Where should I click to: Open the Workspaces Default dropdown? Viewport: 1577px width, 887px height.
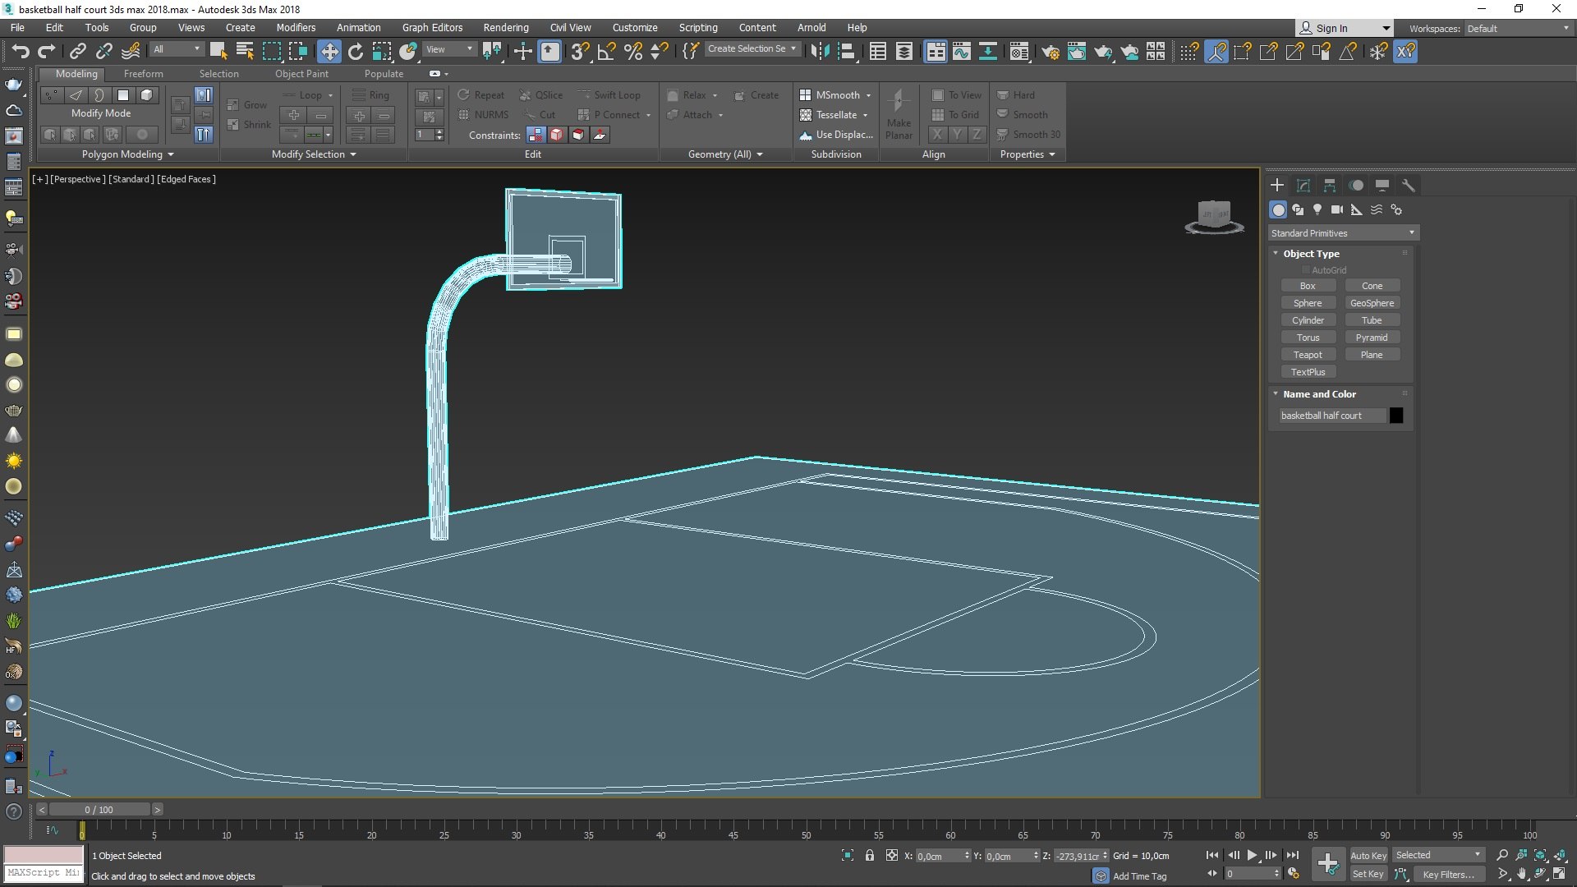tap(1518, 28)
